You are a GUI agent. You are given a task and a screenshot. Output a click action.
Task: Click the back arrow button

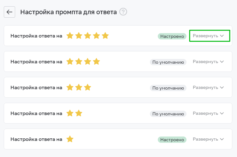tap(9, 12)
